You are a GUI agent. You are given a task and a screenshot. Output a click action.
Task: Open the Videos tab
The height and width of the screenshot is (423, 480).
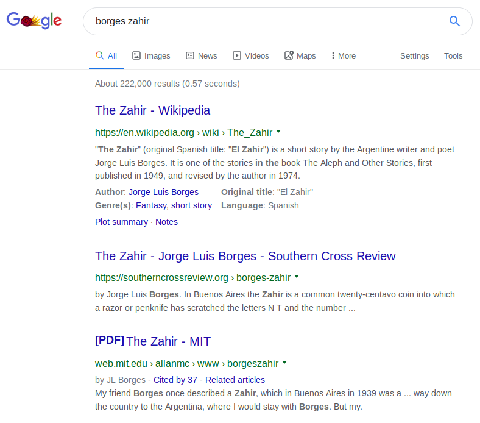click(x=251, y=55)
